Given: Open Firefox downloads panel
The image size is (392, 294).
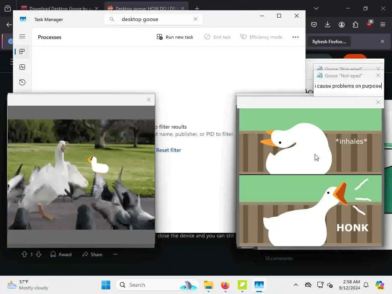Looking at the screenshot, I should coord(328,24).
